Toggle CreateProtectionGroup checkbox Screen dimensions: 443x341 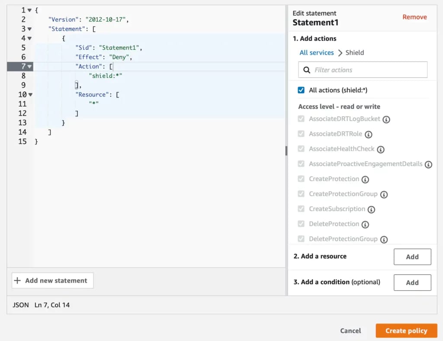[301, 194]
